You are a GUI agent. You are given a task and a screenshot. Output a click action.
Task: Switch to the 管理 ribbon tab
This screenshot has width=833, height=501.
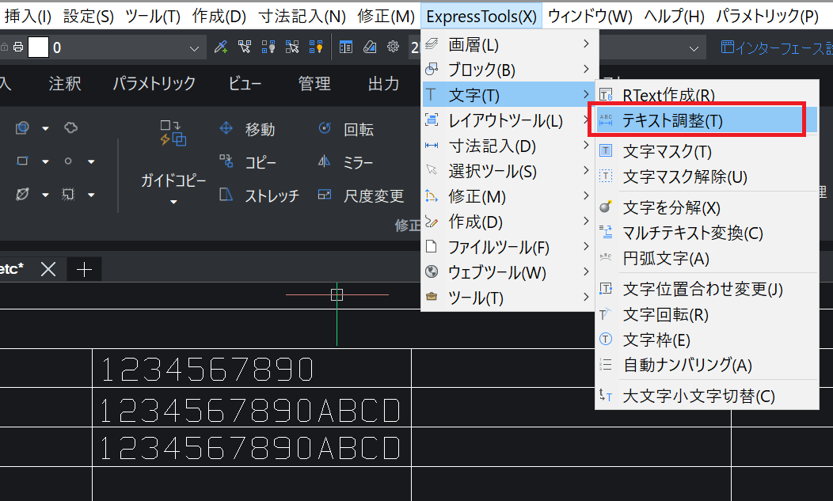(314, 83)
